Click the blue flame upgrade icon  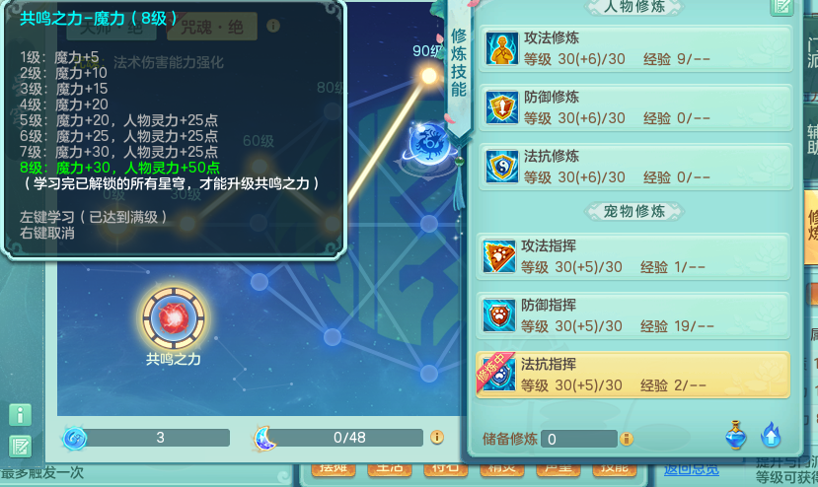(771, 435)
